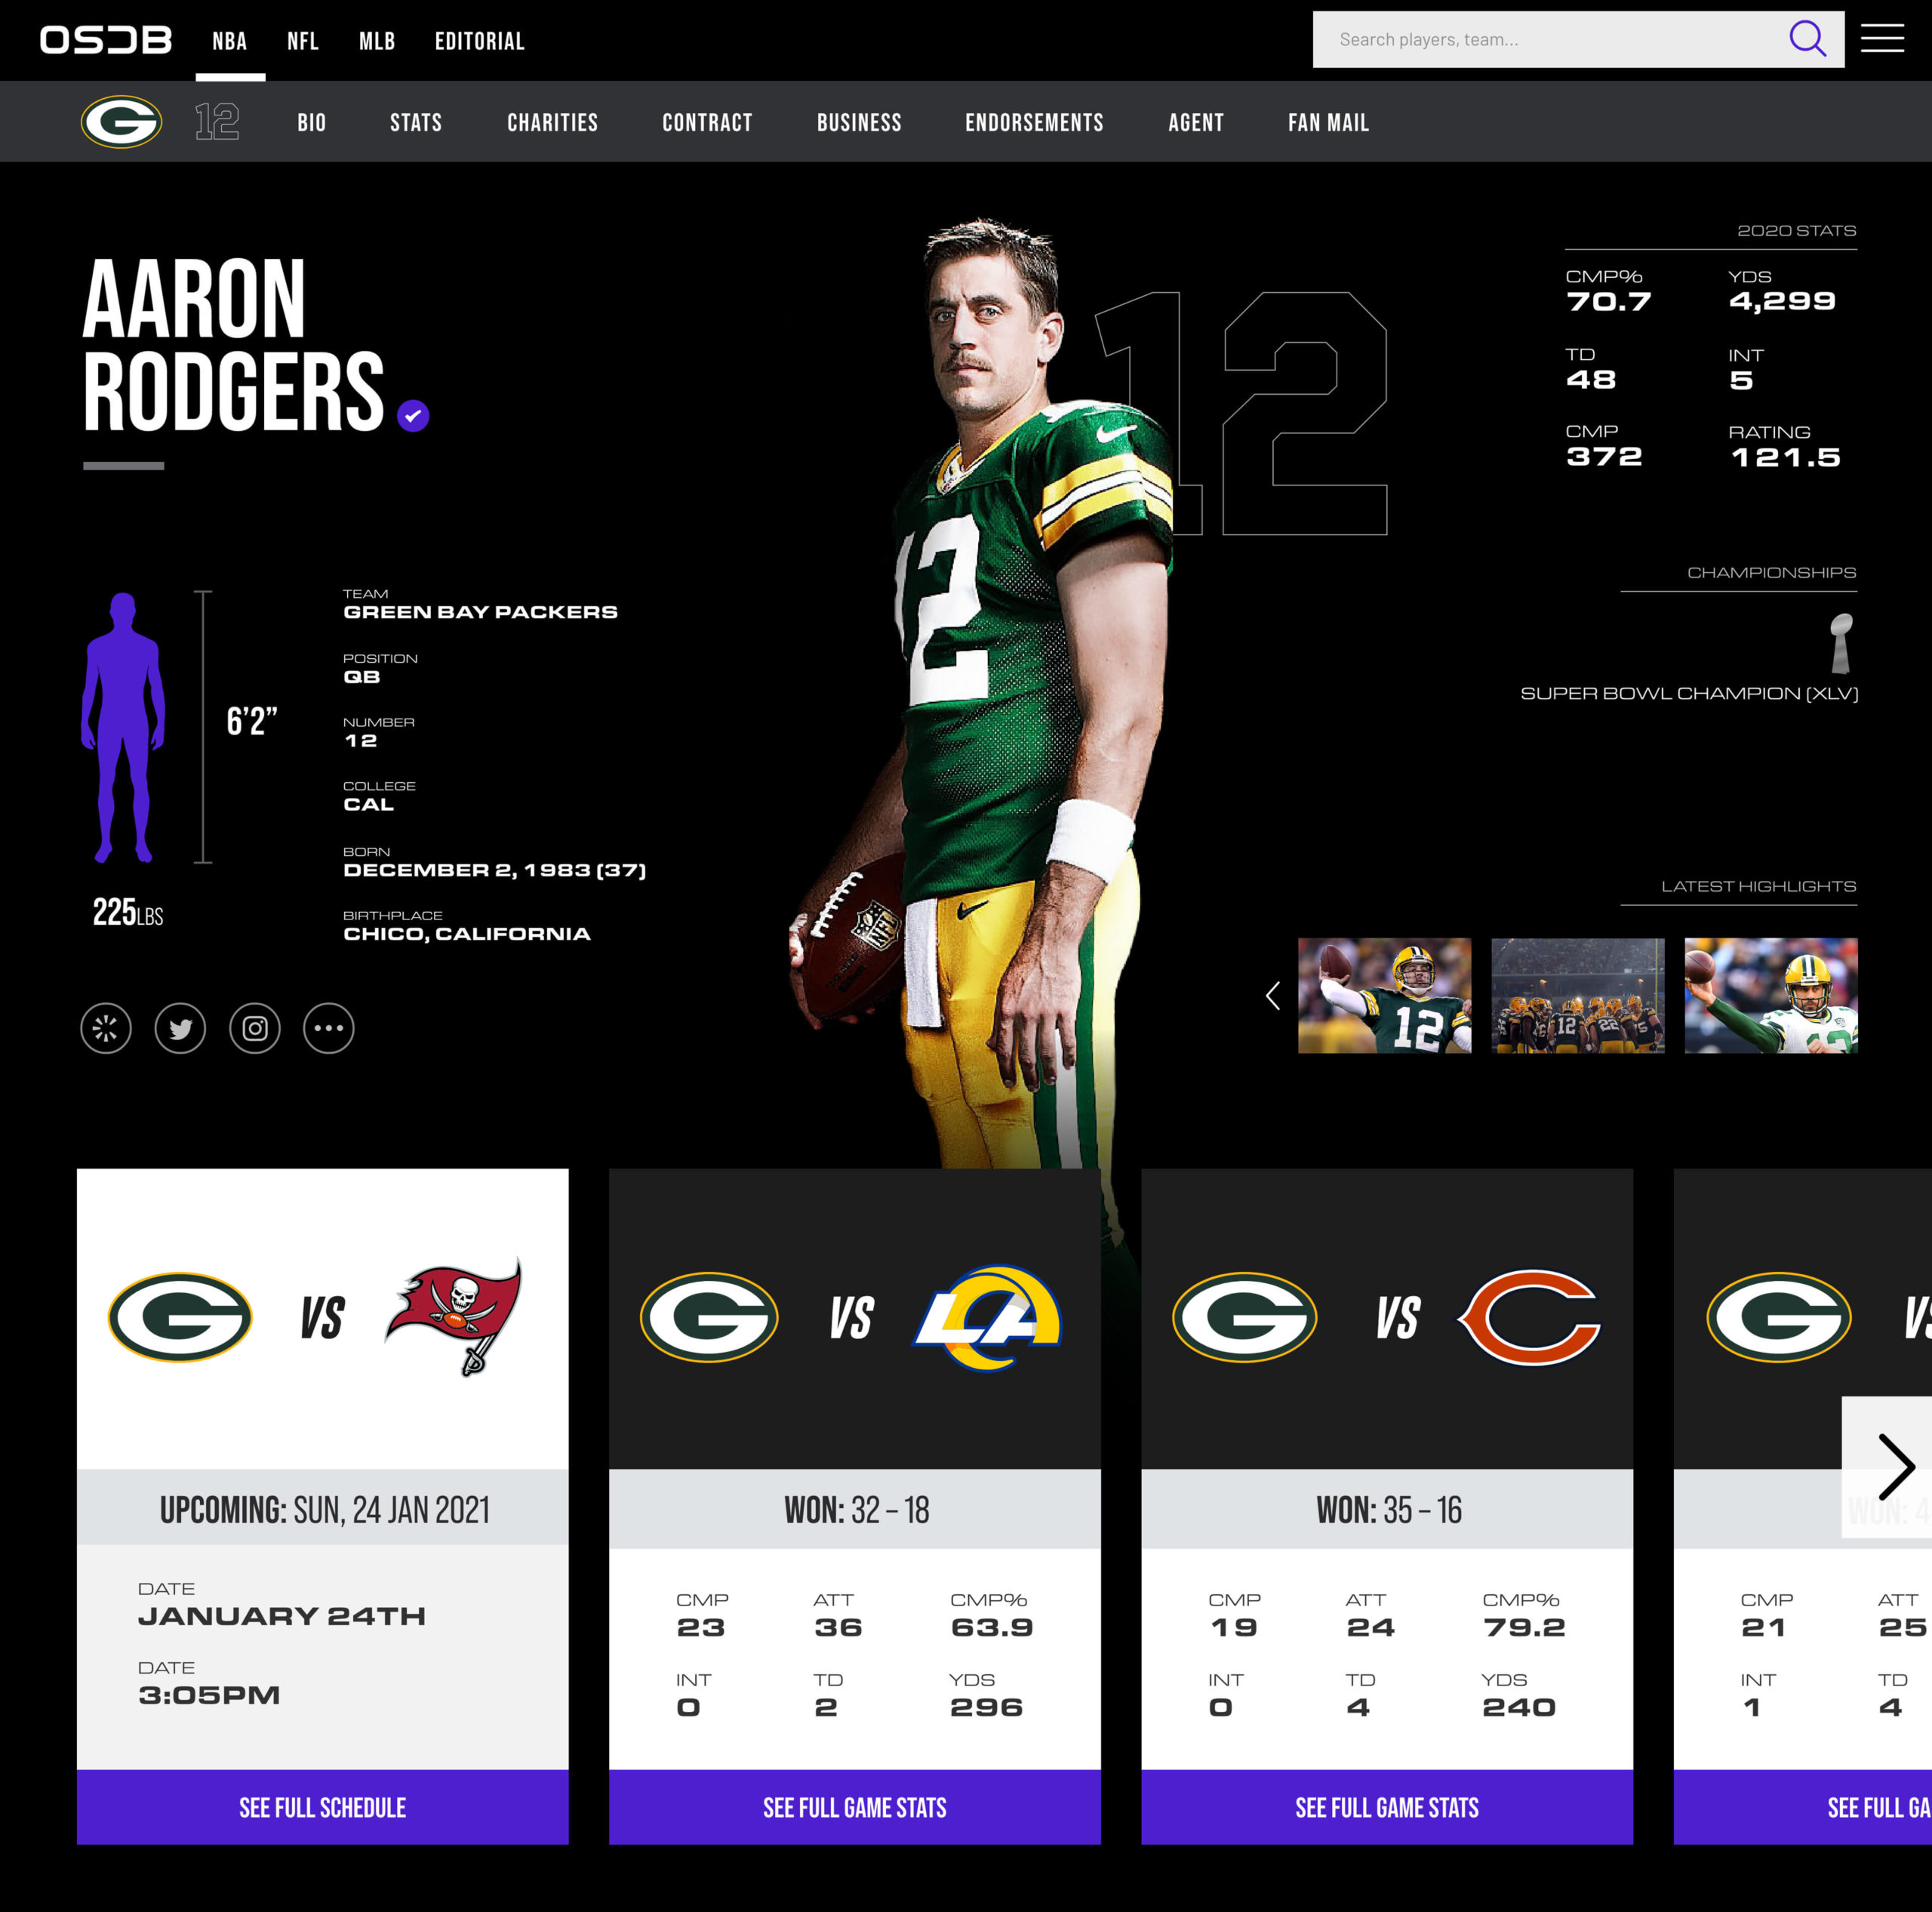Open the Agent tab
Image resolution: width=1932 pixels, height=1912 pixels.
(x=1196, y=123)
